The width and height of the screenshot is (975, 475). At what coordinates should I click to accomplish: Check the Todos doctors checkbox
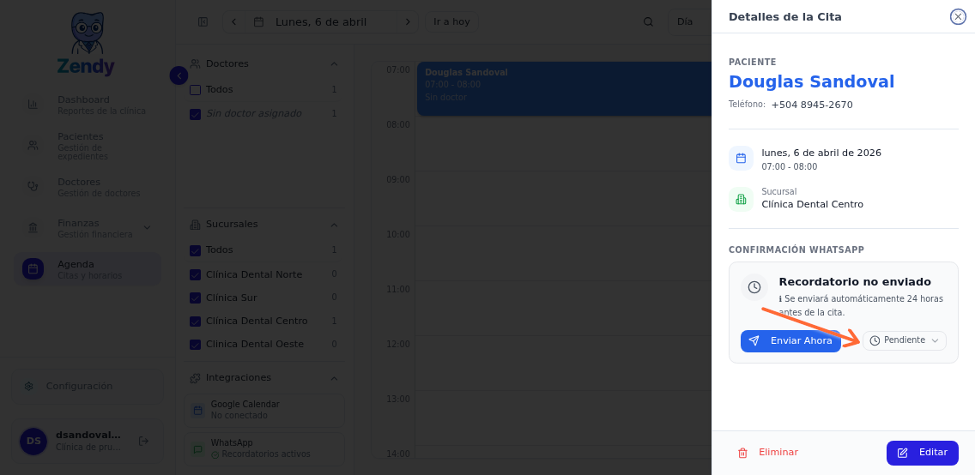(x=195, y=89)
